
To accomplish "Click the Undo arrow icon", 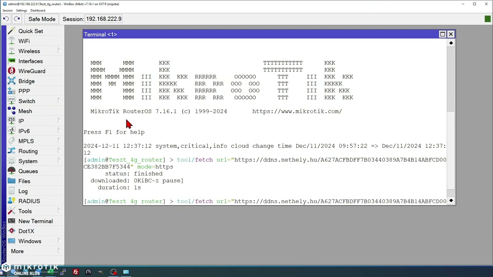I will 6,19.
